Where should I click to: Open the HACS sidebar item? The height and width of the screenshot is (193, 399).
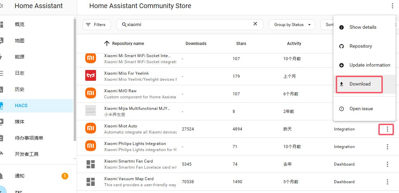click(x=21, y=105)
